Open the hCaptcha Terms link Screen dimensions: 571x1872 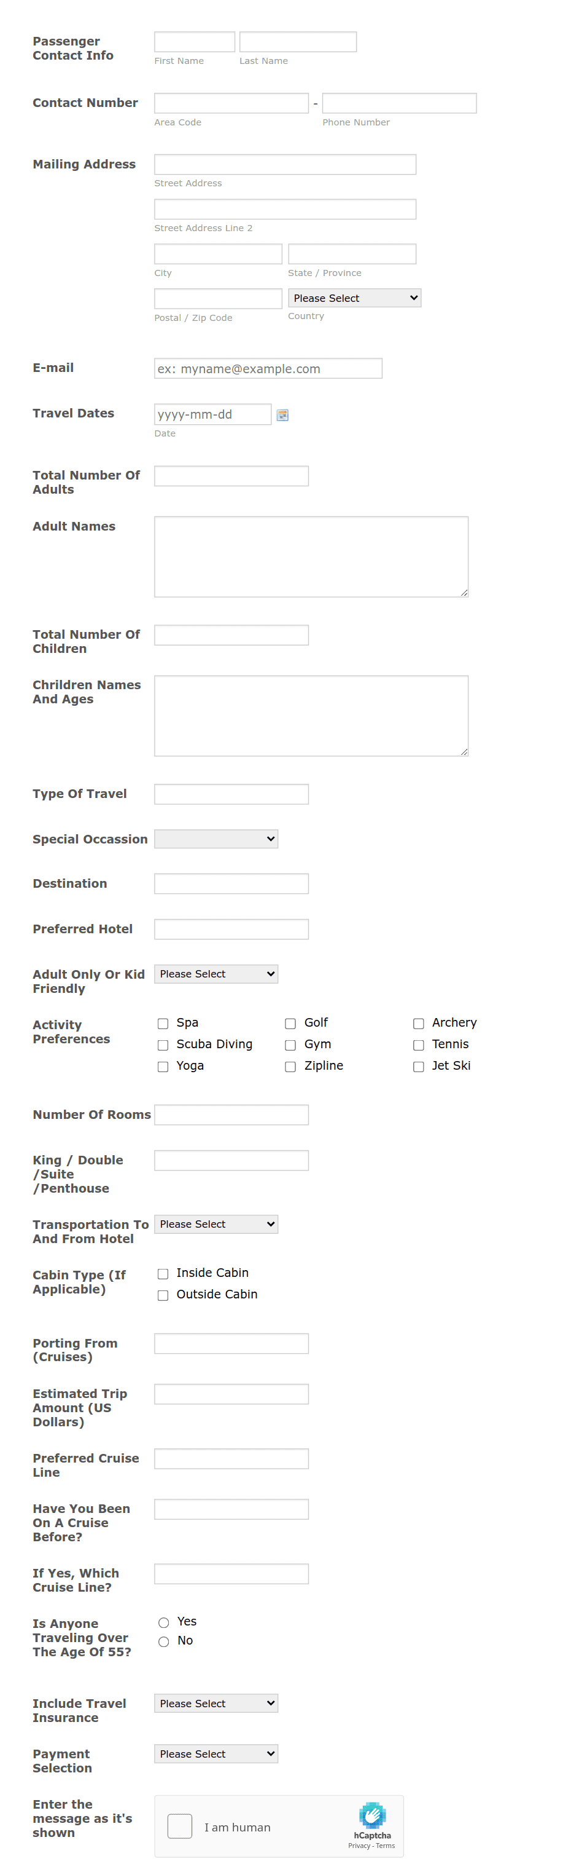pyautogui.click(x=385, y=1846)
